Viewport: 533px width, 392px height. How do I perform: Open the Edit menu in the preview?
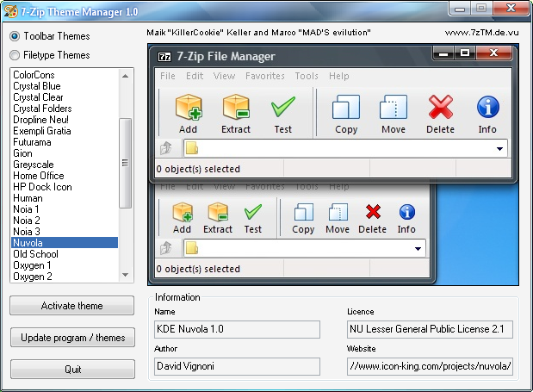click(x=195, y=76)
